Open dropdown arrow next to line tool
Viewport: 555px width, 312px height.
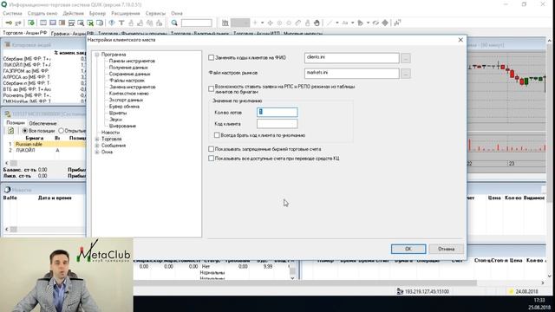pos(337,23)
